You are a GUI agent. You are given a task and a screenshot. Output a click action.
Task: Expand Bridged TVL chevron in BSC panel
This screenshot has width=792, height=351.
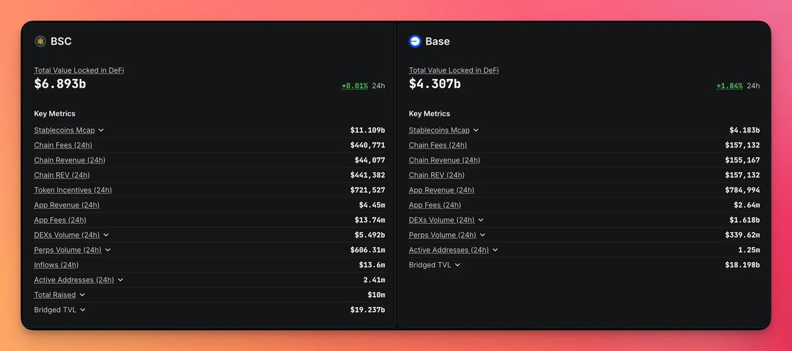tap(82, 310)
